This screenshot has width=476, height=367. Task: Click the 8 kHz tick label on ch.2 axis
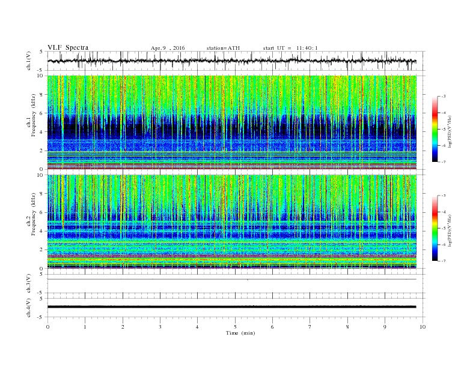tap(41, 194)
